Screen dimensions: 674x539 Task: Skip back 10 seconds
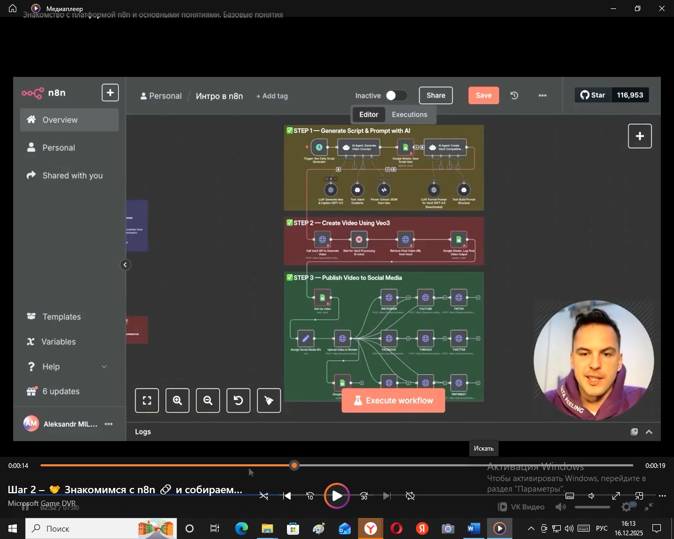coord(310,496)
